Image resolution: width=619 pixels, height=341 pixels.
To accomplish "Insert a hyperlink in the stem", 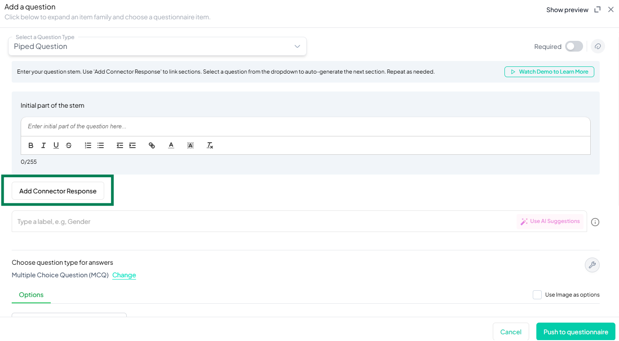I will (152, 145).
